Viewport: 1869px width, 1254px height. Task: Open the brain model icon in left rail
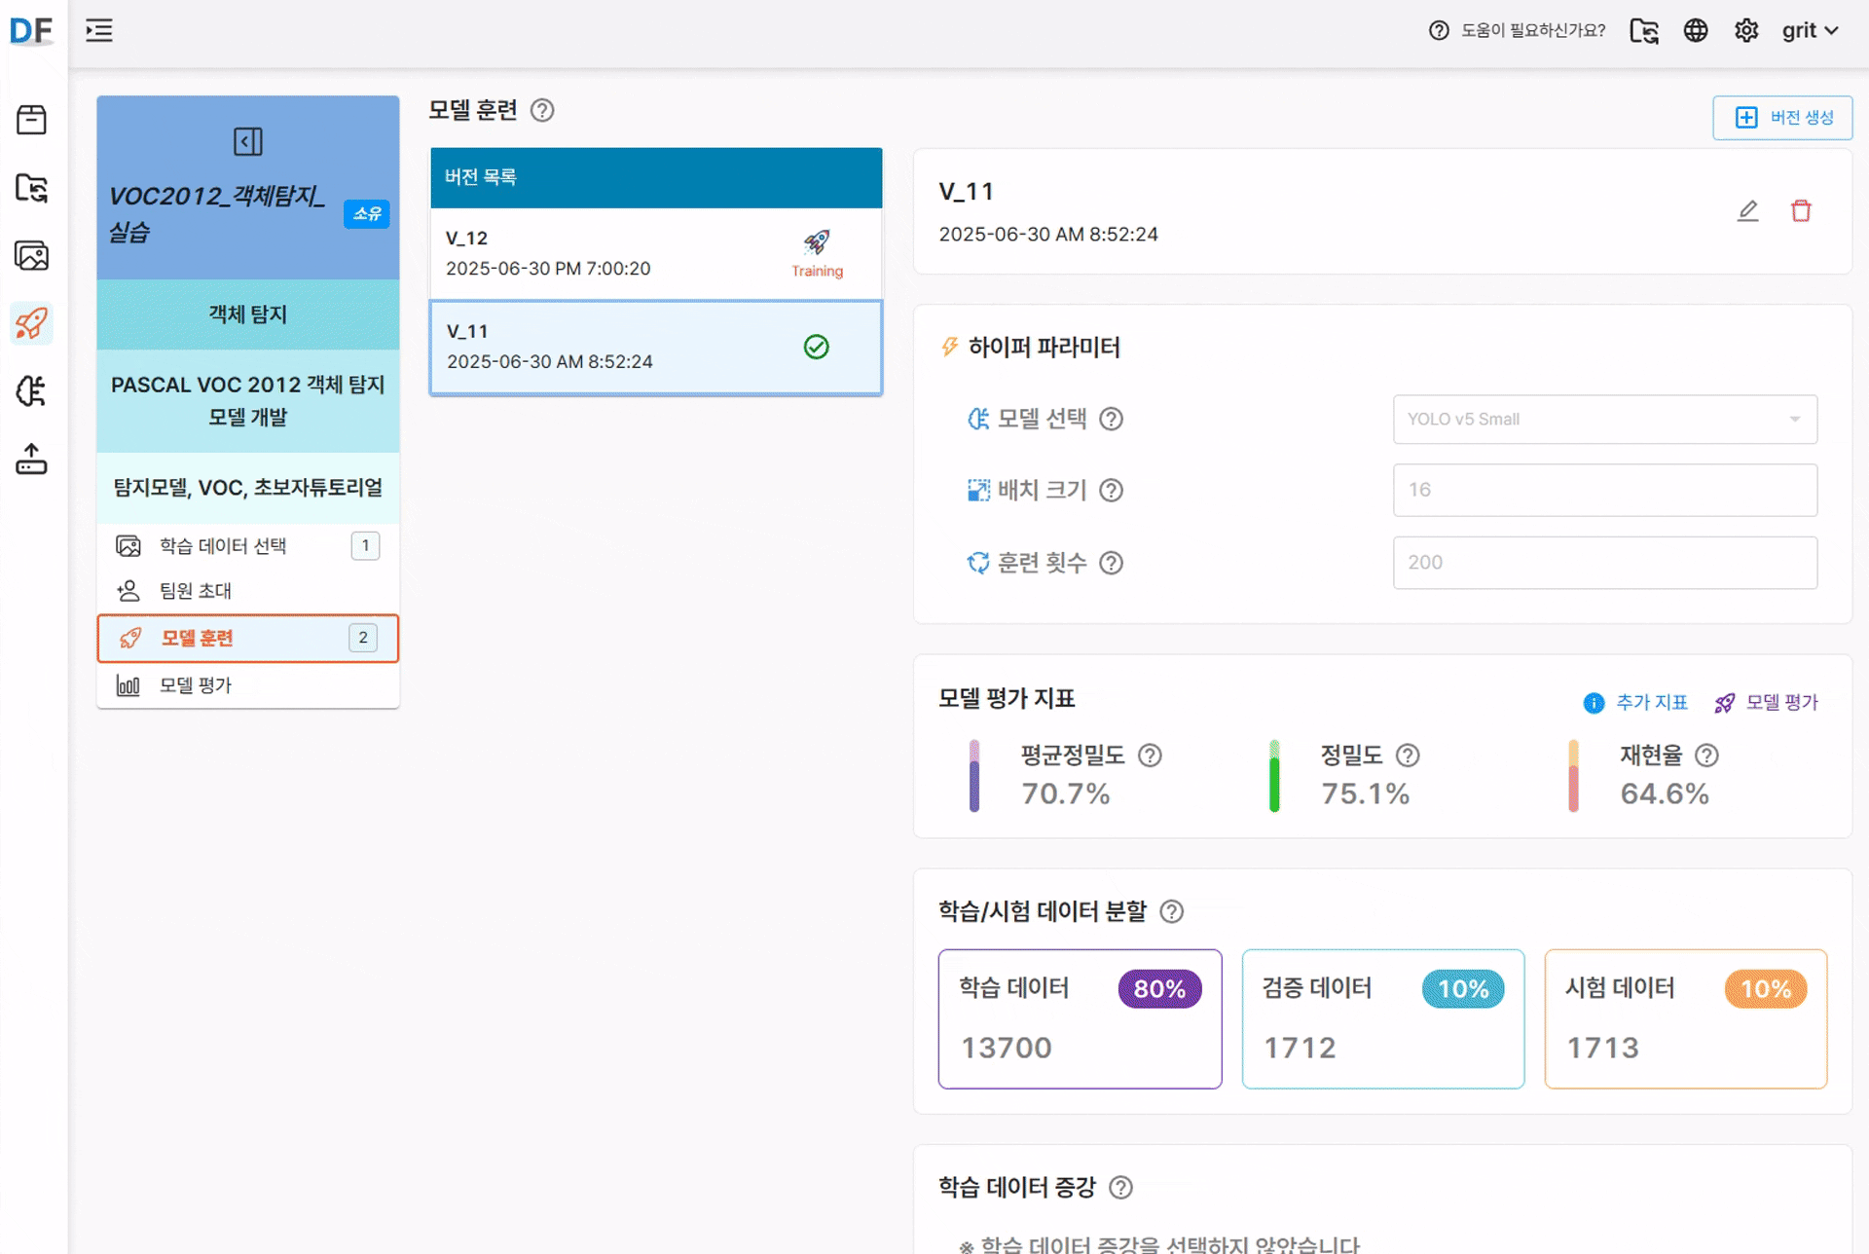(31, 391)
